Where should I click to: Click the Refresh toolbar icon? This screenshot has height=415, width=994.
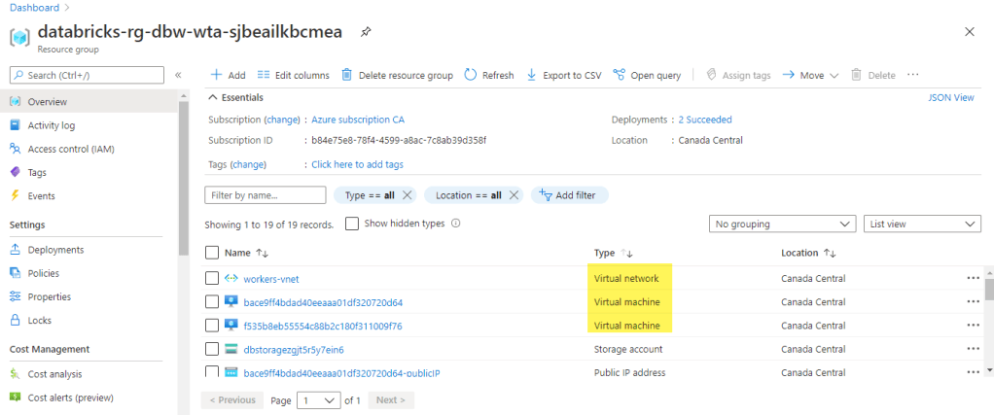[471, 75]
